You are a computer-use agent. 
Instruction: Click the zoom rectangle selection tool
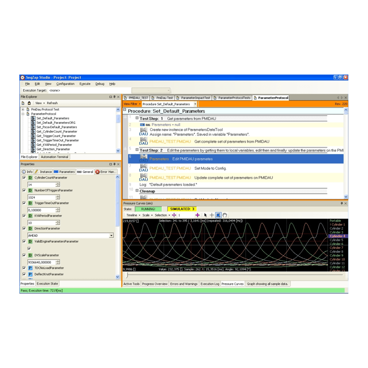pos(218,215)
